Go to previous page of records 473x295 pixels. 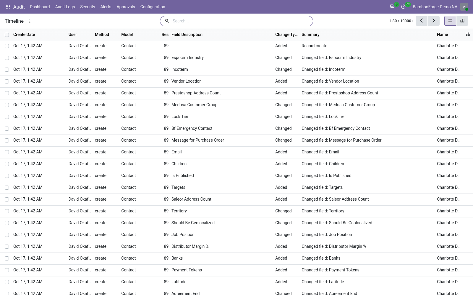[422, 21]
